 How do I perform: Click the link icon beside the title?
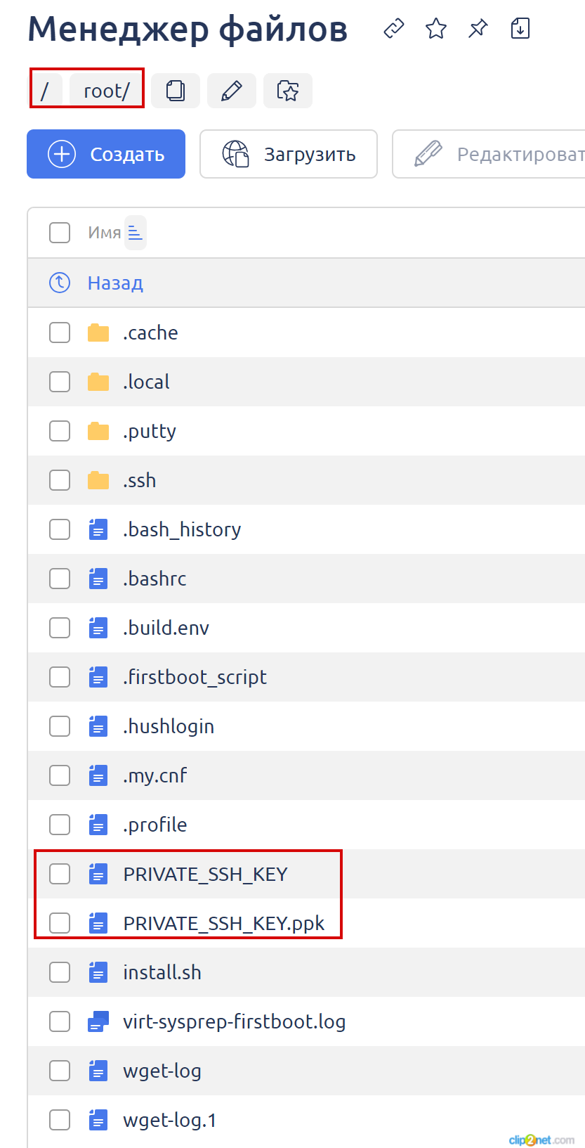point(394,29)
